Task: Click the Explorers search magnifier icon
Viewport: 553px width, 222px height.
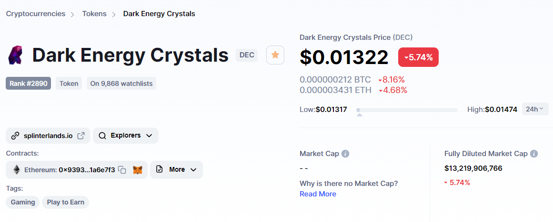Action: [x=102, y=136]
